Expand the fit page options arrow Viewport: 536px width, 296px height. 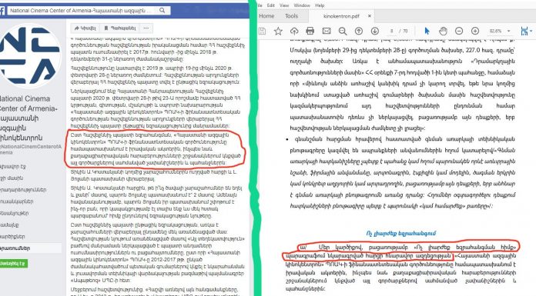point(531,31)
